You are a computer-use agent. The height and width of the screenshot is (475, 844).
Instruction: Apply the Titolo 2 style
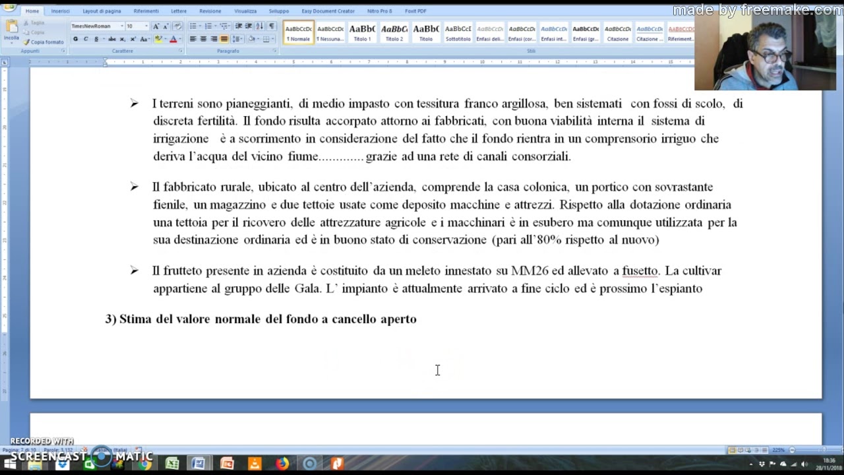tap(394, 32)
